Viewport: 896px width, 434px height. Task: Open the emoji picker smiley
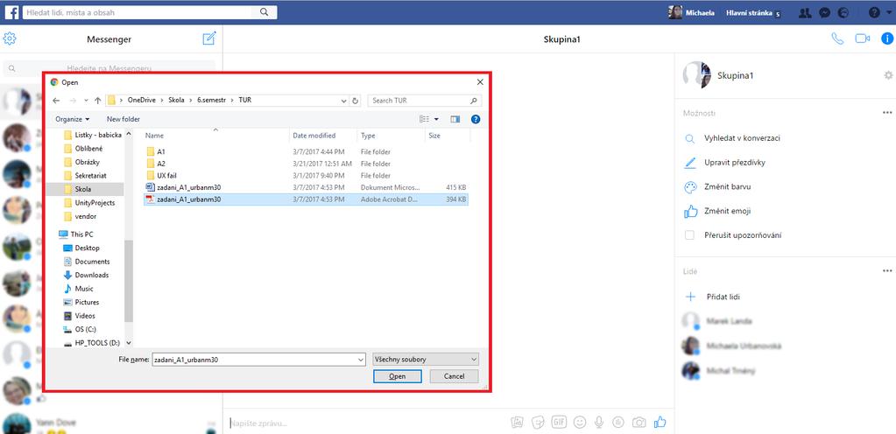[580, 423]
